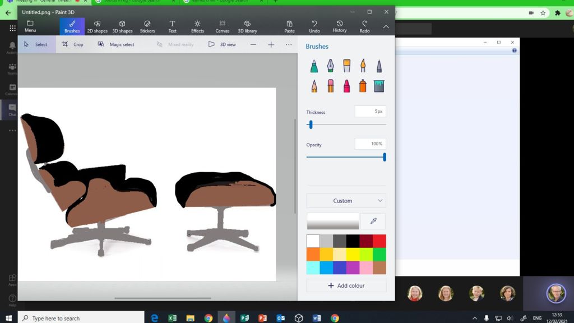
Task: Click the Thickness slider handle
Action: click(x=311, y=125)
